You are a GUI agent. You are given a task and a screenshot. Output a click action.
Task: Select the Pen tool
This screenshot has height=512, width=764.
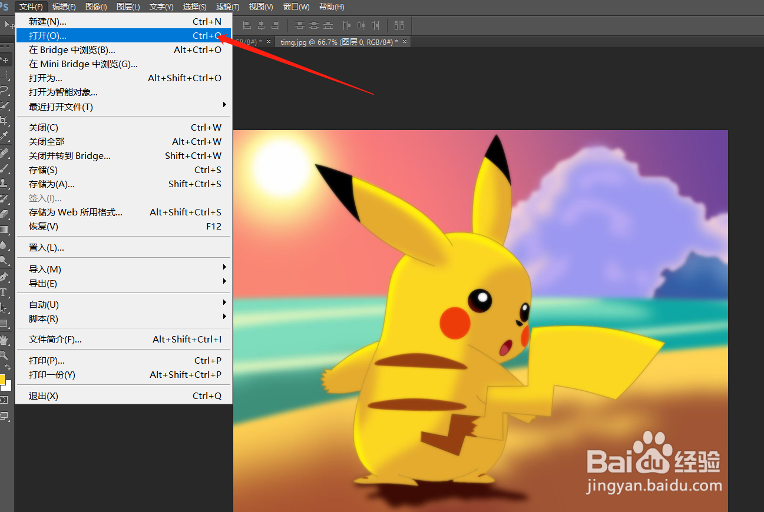pyautogui.click(x=5, y=277)
